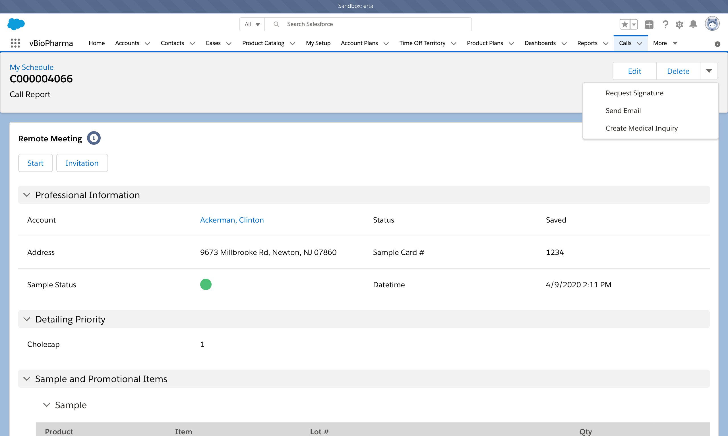Open the Notifications bell icon

click(x=693, y=24)
